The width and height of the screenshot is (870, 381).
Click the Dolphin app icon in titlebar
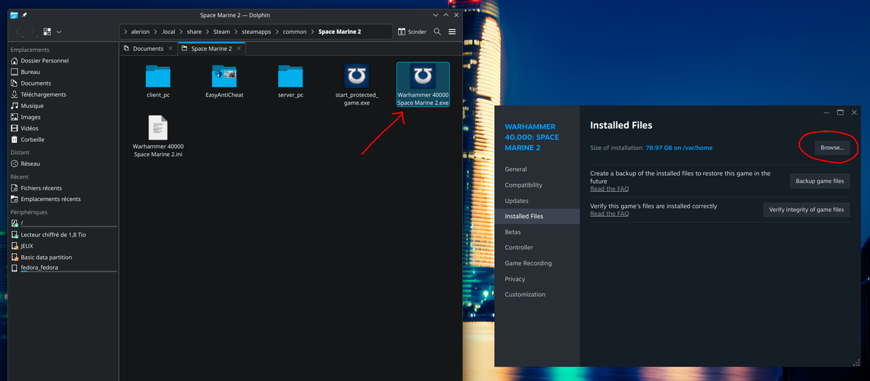[x=14, y=15]
